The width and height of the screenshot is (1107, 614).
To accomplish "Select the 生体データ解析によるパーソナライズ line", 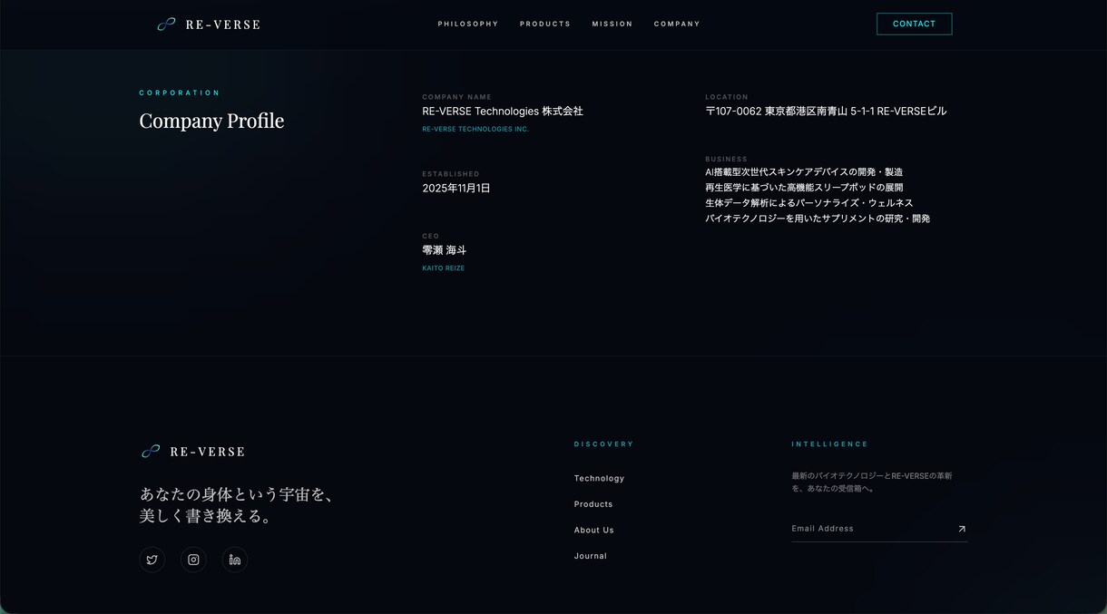I will (x=809, y=203).
